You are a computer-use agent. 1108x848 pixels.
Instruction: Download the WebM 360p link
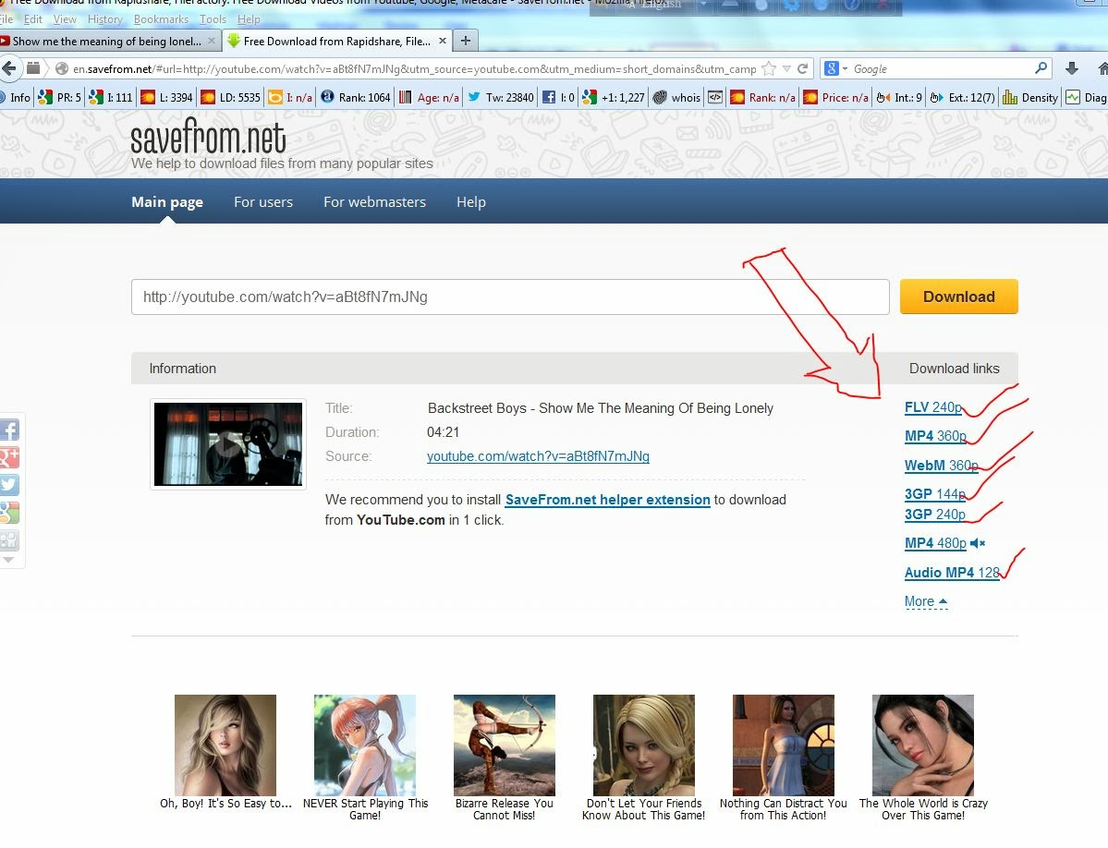pos(942,466)
